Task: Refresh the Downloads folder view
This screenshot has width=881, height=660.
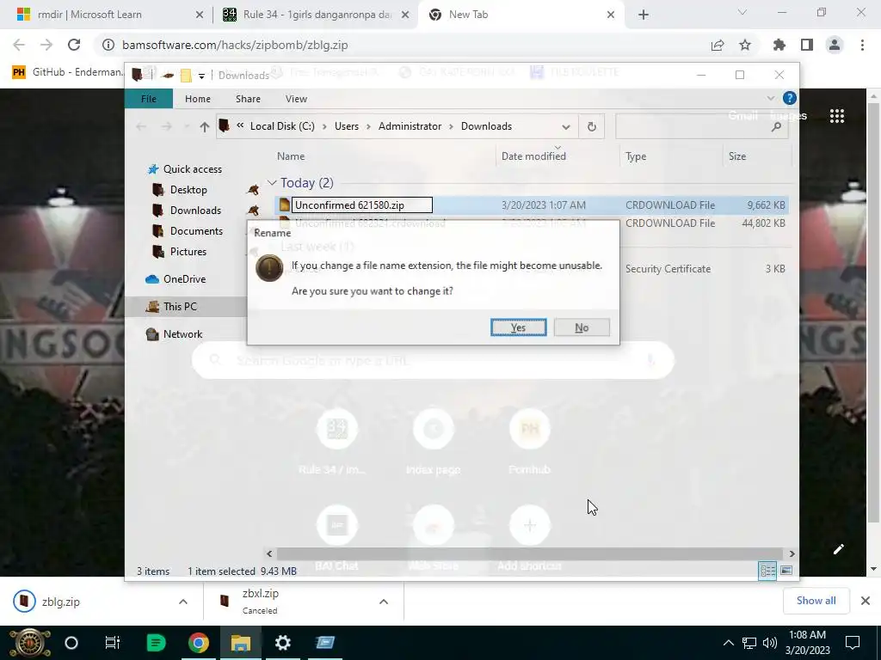Action: click(592, 127)
